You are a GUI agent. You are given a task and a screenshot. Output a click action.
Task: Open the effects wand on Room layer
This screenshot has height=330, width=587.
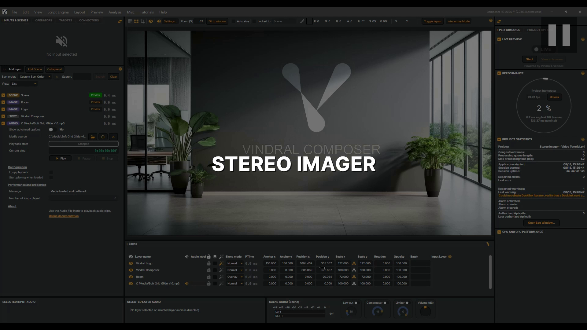221,277
